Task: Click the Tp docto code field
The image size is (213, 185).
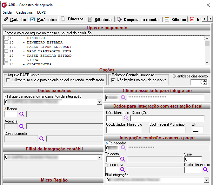Action: click(113, 159)
